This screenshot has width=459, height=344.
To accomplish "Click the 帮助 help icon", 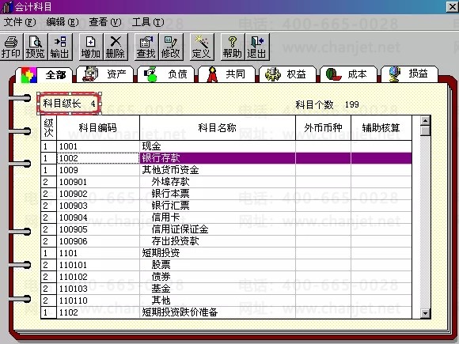I will pos(233,47).
